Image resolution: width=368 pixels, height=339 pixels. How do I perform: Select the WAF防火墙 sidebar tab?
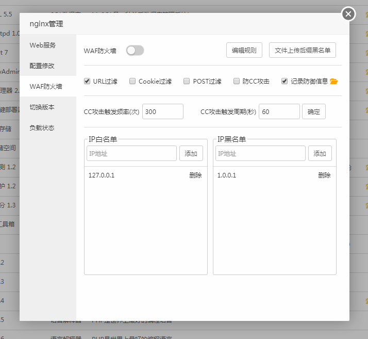click(45, 86)
